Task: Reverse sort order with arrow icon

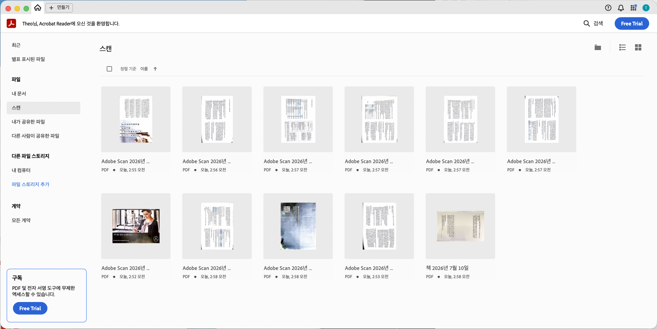Action: [x=155, y=69]
